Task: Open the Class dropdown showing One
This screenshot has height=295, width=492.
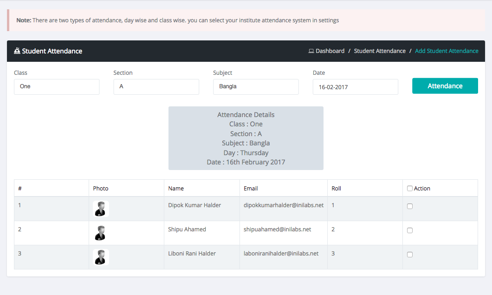Action: (57, 87)
